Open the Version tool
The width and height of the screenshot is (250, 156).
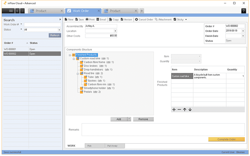click(126, 19)
